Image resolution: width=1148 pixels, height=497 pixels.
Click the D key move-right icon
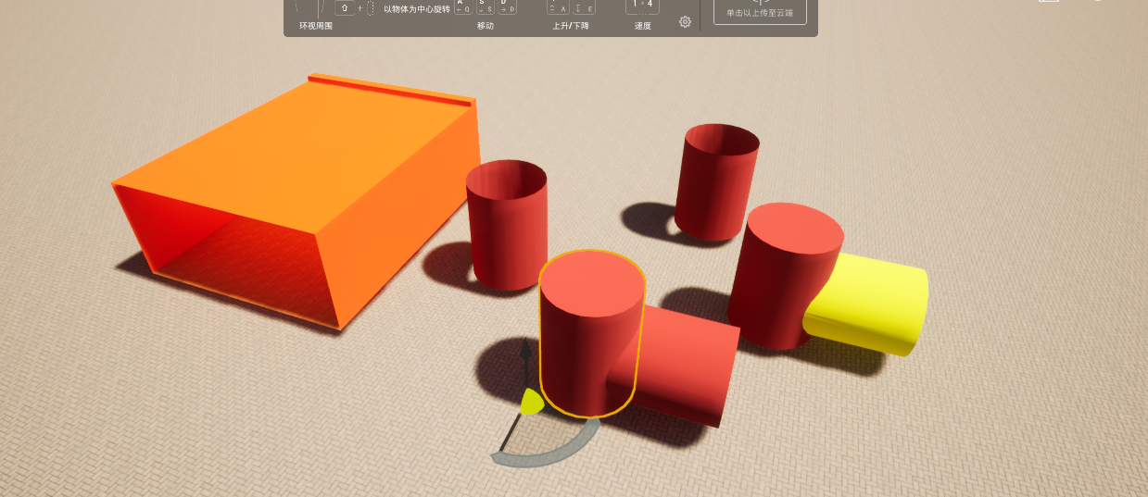508,6
